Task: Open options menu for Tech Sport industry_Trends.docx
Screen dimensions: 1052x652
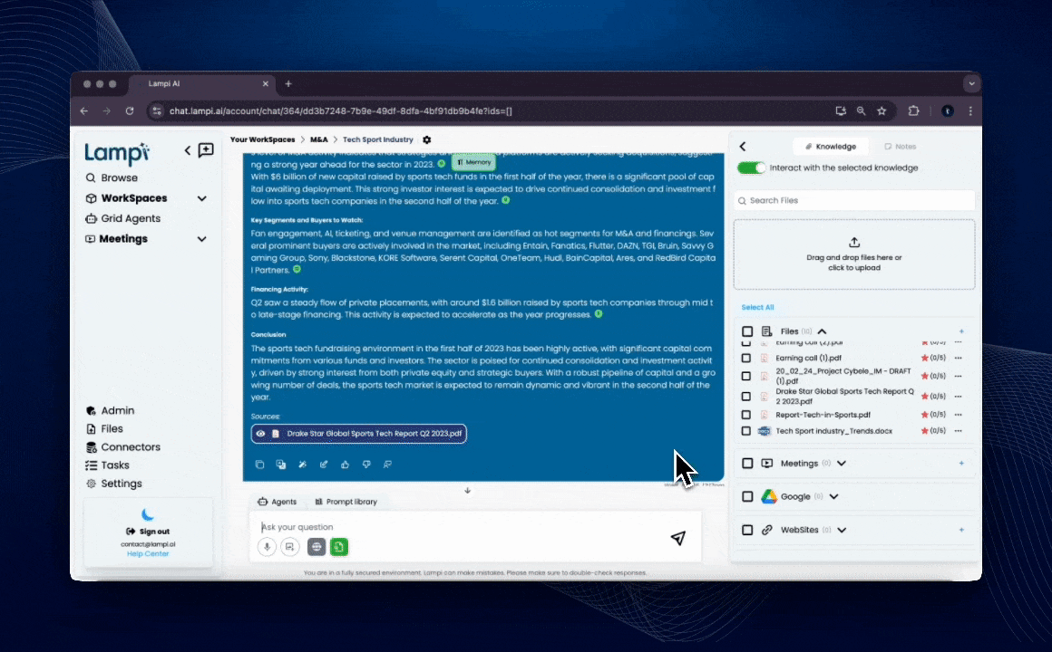Action: 958,431
